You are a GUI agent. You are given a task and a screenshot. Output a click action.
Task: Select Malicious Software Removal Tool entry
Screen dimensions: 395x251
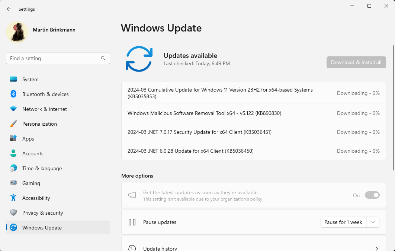click(253, 113)
